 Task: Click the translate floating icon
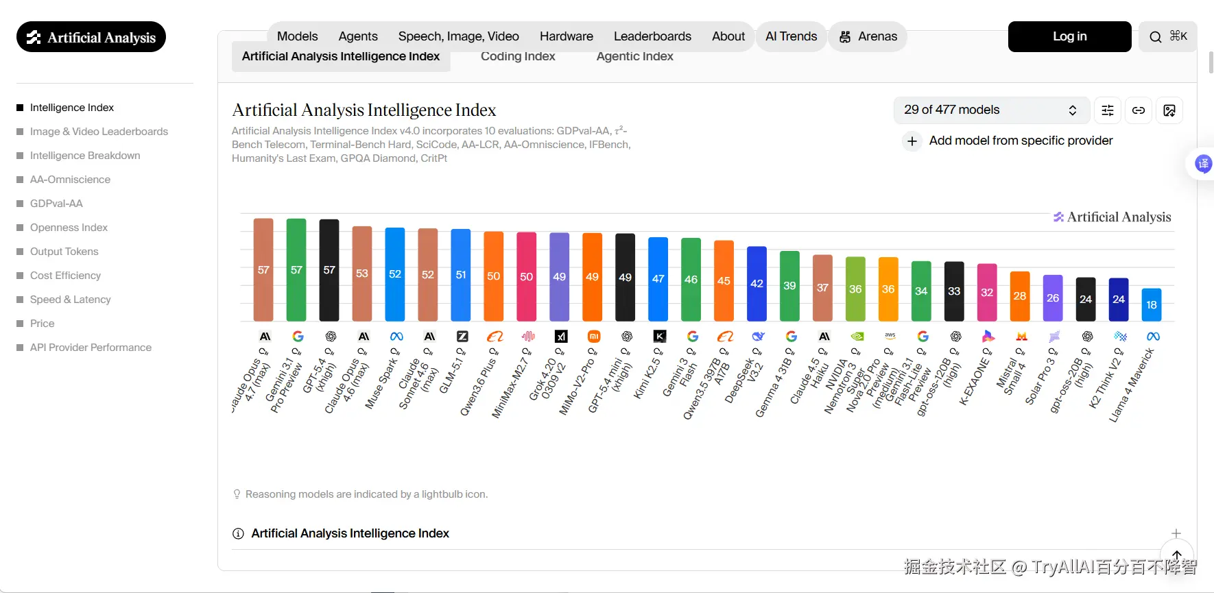pos(1203,164)
